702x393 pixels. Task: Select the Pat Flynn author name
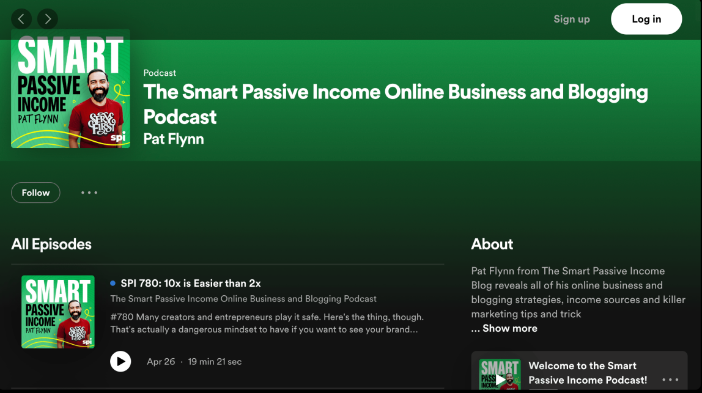174,139
